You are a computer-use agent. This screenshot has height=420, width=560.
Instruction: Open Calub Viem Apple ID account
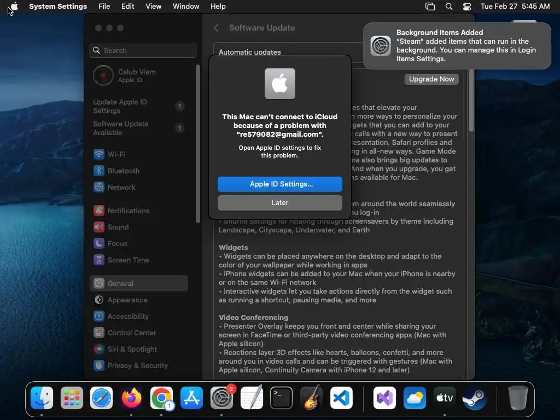click(139, 75)
